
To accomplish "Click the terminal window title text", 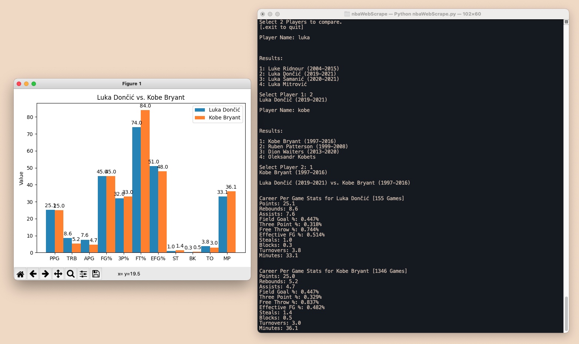I will (416, 14).
